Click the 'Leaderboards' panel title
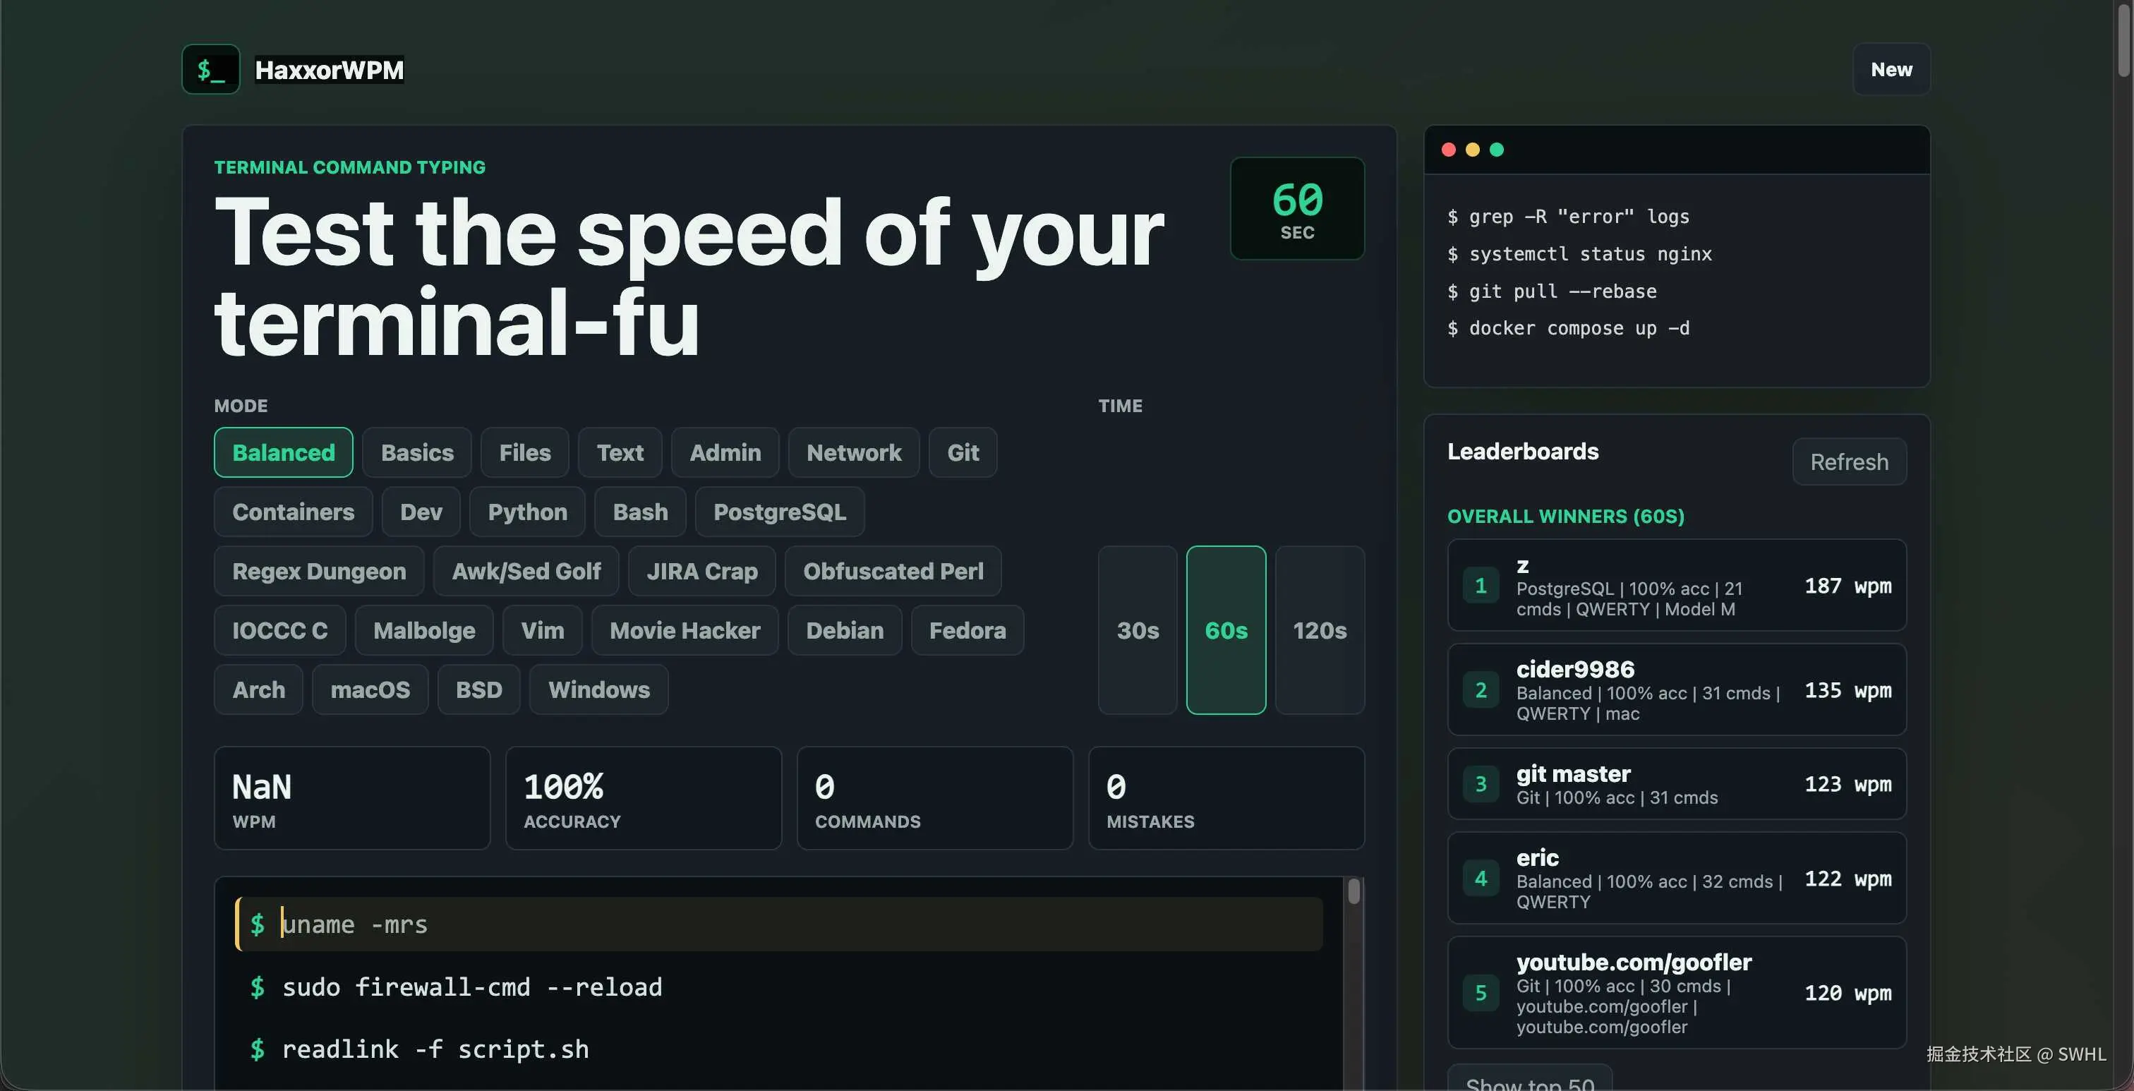The width and height of the screenshot is (2134, 1091). [1523, 452]
